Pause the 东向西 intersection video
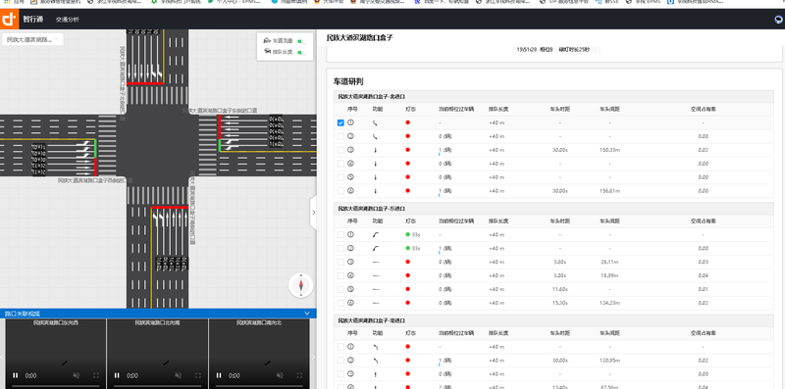The image size is (785, 389). coord(15,375)
